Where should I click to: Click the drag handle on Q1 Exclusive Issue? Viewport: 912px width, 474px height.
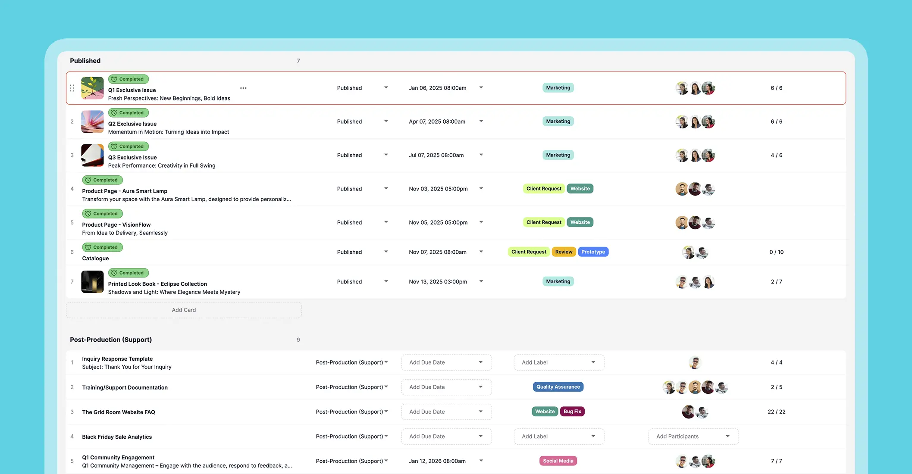point(72,88)
